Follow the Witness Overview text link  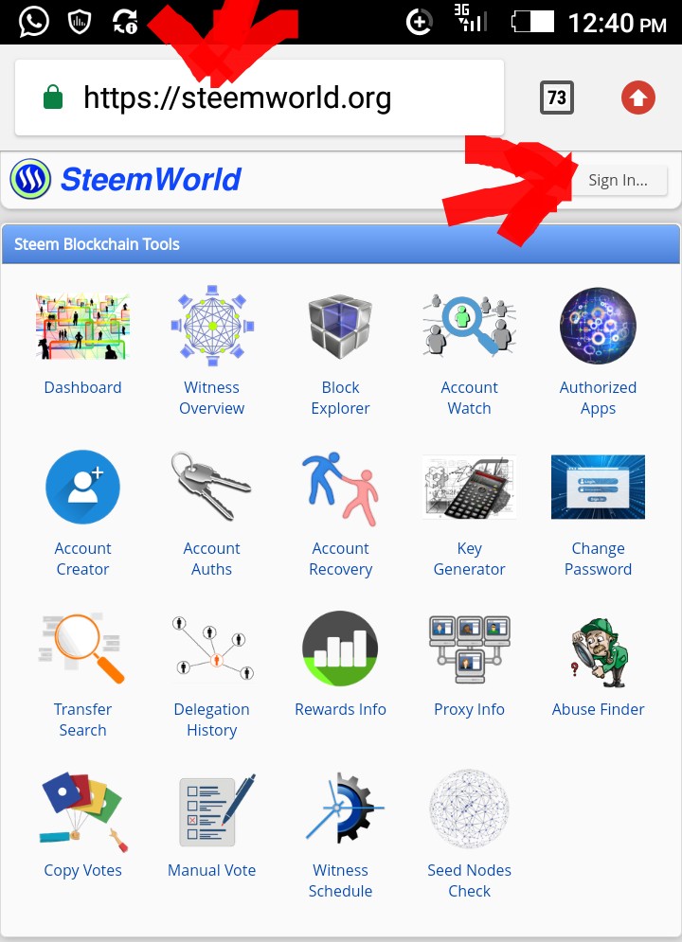(x=211, y=398)
